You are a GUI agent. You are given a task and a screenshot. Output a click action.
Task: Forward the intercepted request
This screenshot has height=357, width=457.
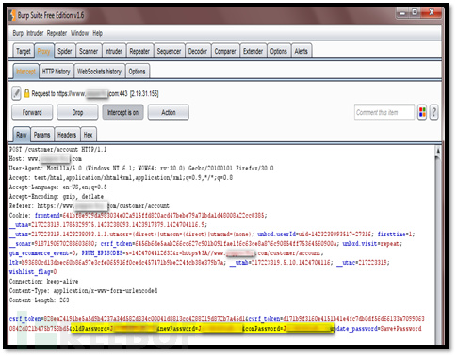(32, 112)
